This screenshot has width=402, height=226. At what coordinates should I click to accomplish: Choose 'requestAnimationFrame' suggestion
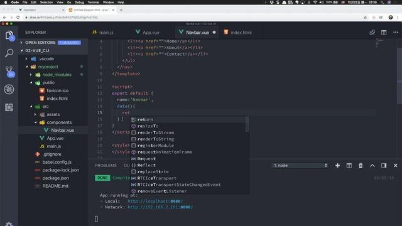click(x=188, y=152)
